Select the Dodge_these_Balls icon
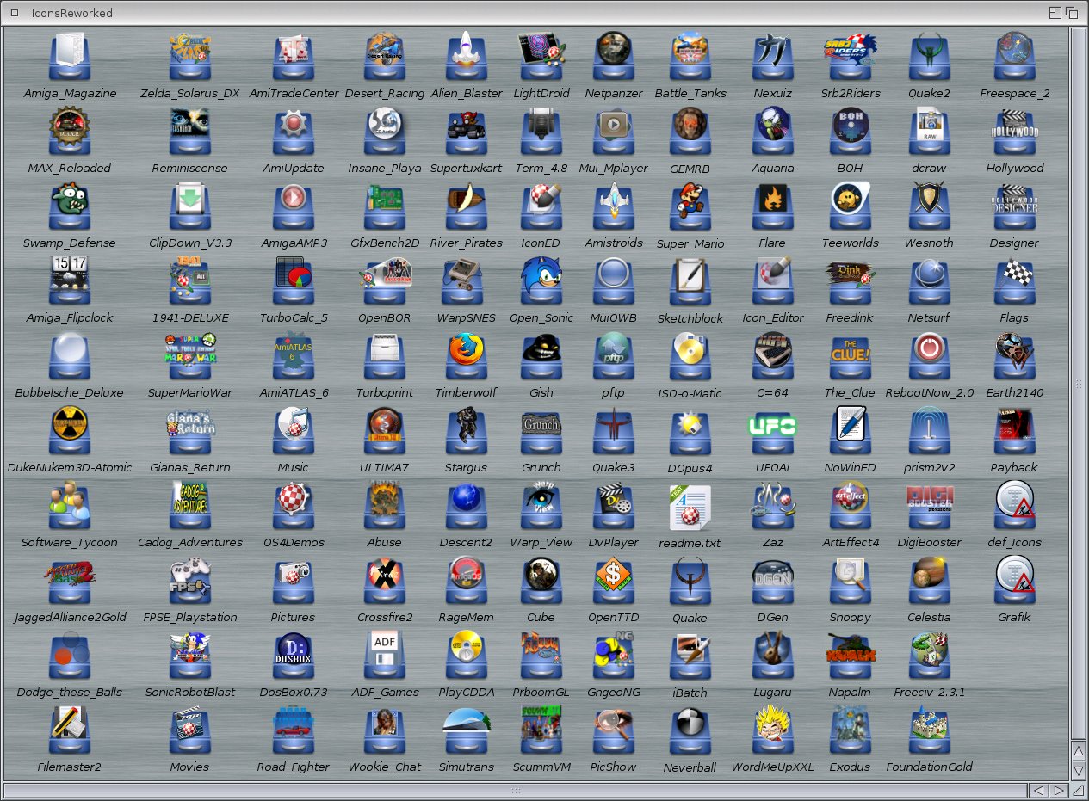 pyautogui.click(x=70, y=656)
